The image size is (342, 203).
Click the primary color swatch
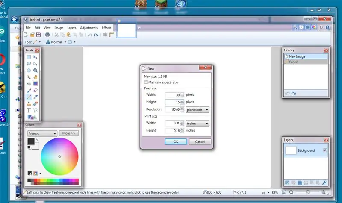coord(31,141)
